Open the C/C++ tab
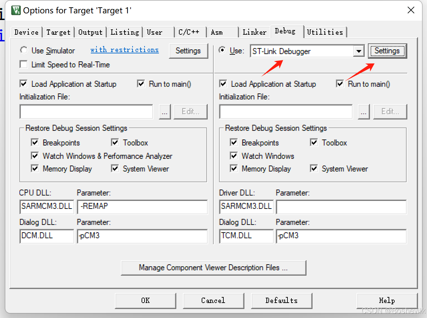The width and height of the screenshot is (427, 318). click(191, 32)
